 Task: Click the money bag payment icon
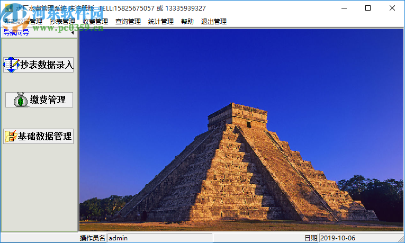click(x=21, y=100)
